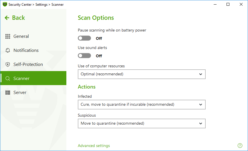Click the green Back arrow icon
The height and width of the screenshot is (151, 248).
pos(7,18)
